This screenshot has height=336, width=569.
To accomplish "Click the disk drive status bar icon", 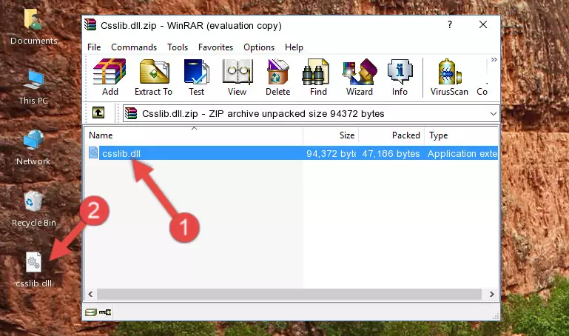I will pyautogui.click(x=91, y=312).
